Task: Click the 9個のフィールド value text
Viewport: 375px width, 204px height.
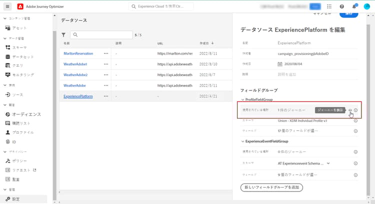Action: click(x=297, y=175)
